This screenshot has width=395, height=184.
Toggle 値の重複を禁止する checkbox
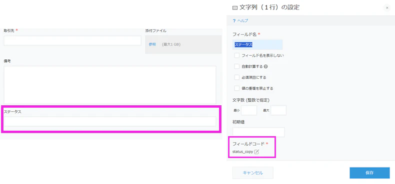pos(236,88)
